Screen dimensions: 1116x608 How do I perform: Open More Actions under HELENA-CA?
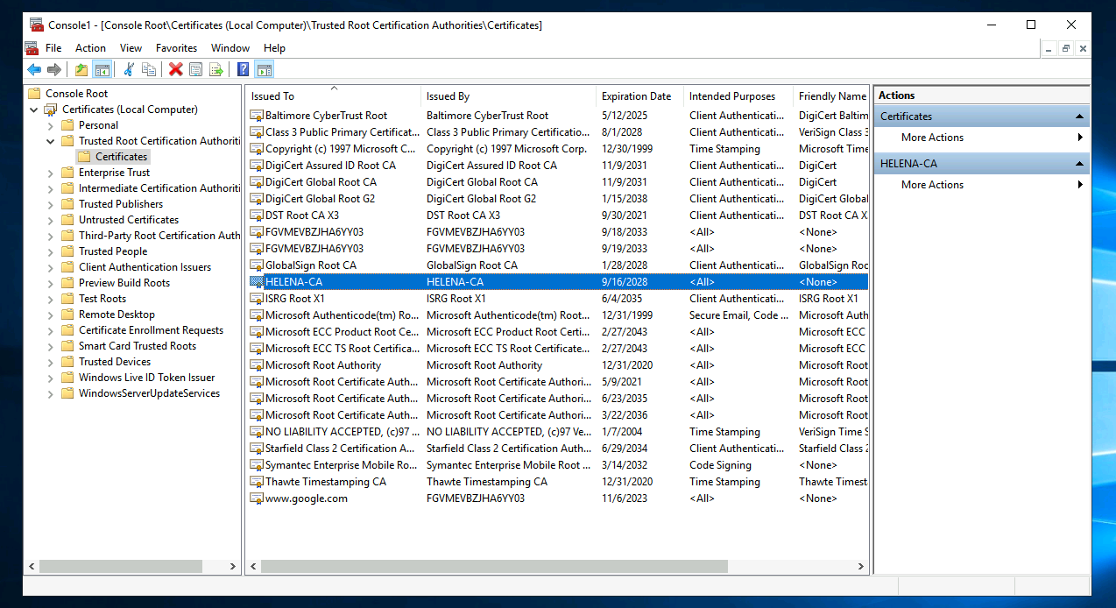click(x=932, y=185)
